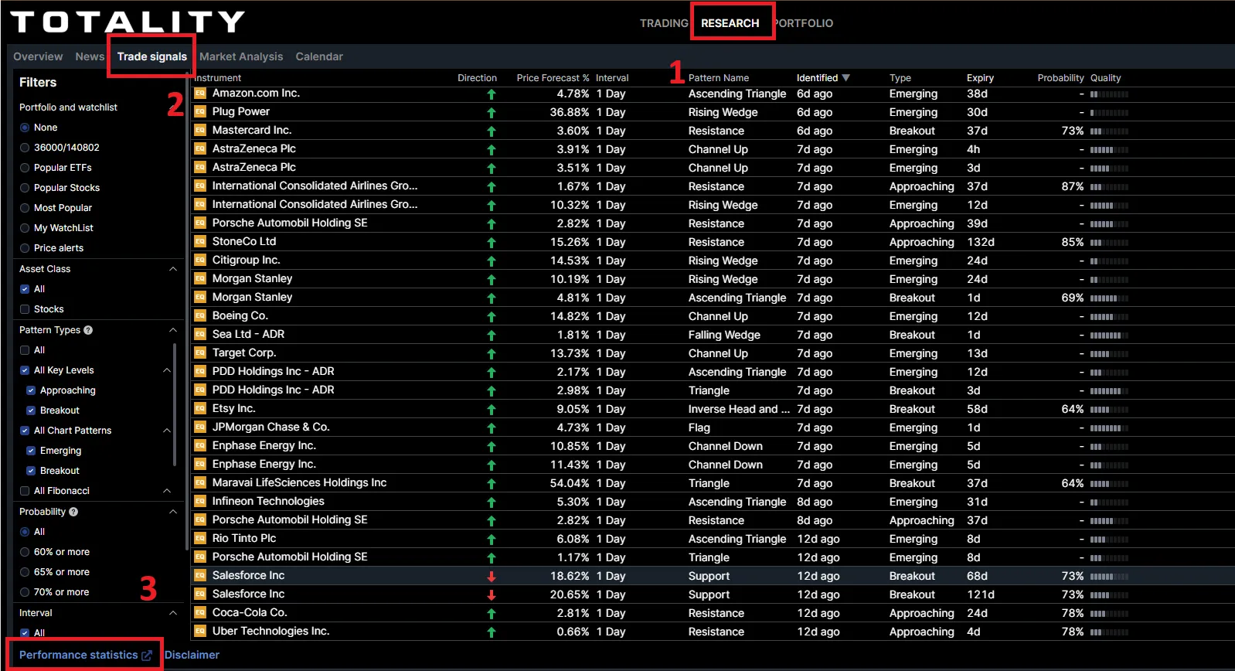
Task: Click the green up arrow for Amazon.com Inc.
Action: tap(491, 94)
